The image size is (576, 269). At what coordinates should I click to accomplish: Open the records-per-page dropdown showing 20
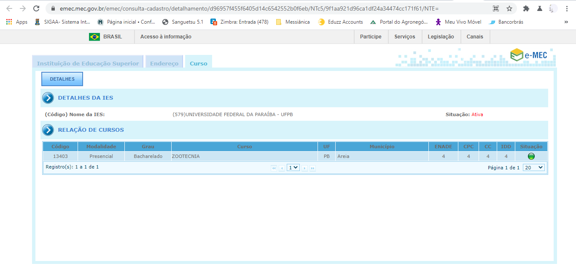coord(533,168)
